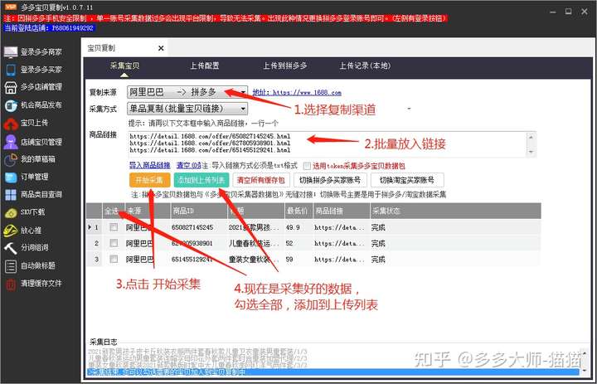Switch to 上传配置 tab
The width and height of the screenshot is (597, 384).
tap(205, 66)
